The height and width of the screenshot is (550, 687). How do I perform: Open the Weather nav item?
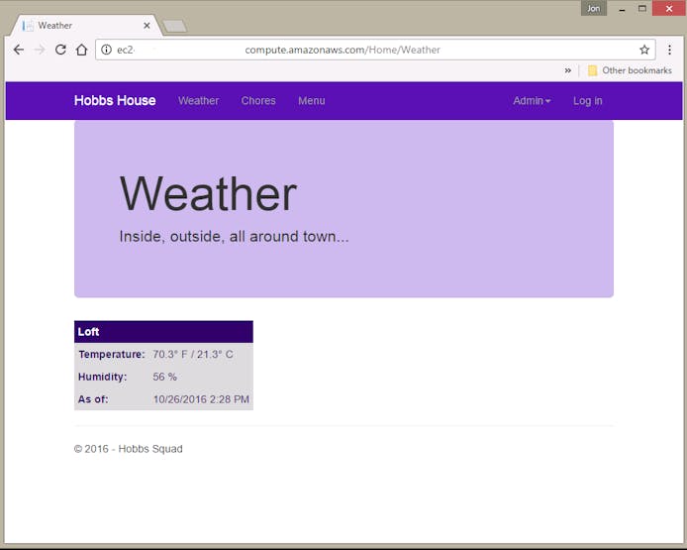[x=198, y=100]
